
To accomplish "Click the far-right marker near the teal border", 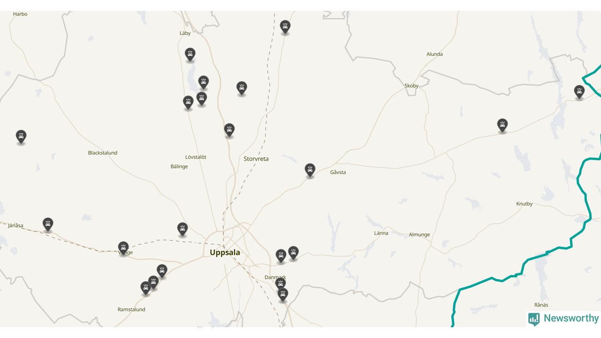I will [x=579, y=92].
